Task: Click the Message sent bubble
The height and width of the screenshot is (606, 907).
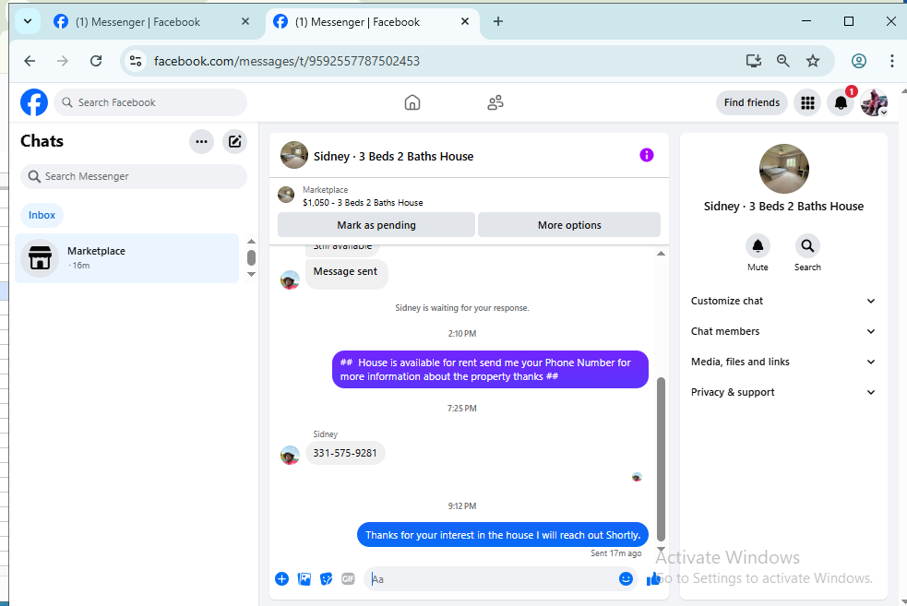Action: (x=345, y=272)
